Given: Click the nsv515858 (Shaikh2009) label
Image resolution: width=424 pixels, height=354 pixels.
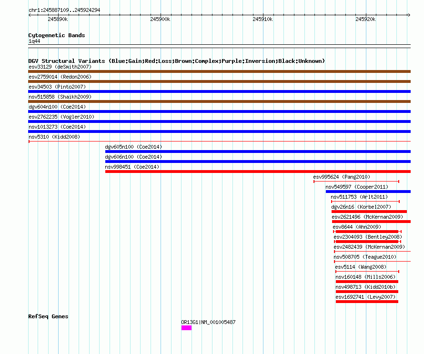Looking at the screenshot, I should tap(60, 97).
